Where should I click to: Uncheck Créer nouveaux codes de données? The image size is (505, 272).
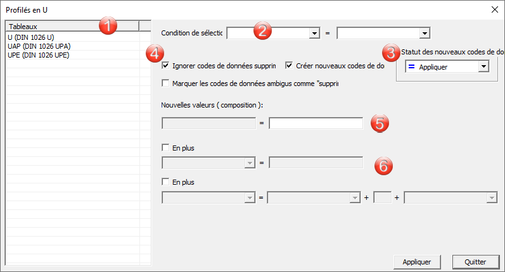tap(290, 65)
